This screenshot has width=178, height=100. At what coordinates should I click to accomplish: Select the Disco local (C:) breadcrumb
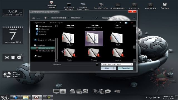coord(58,18)
